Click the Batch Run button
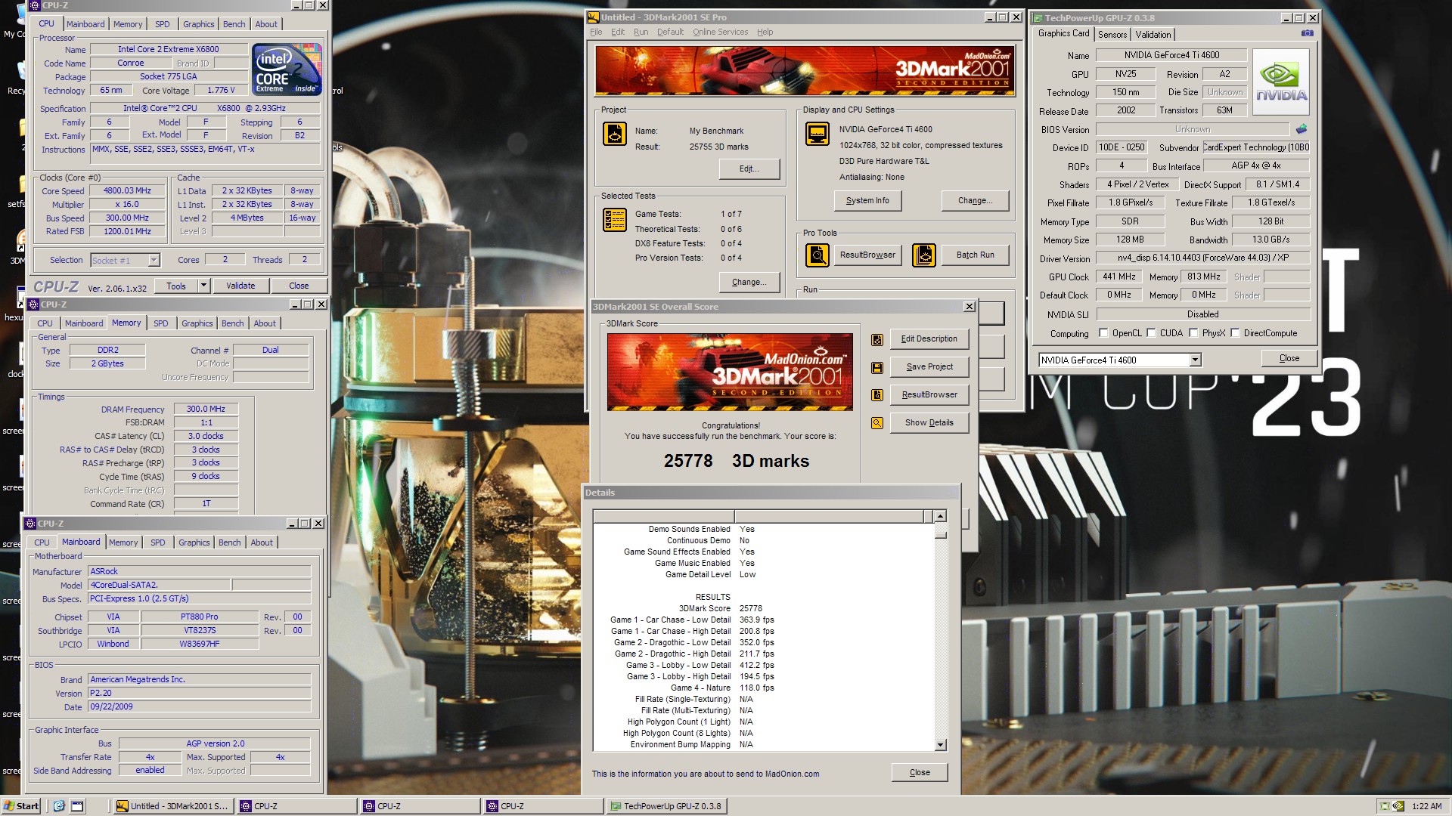Viewport: 1452px width, 816px height. coord(975,255)
